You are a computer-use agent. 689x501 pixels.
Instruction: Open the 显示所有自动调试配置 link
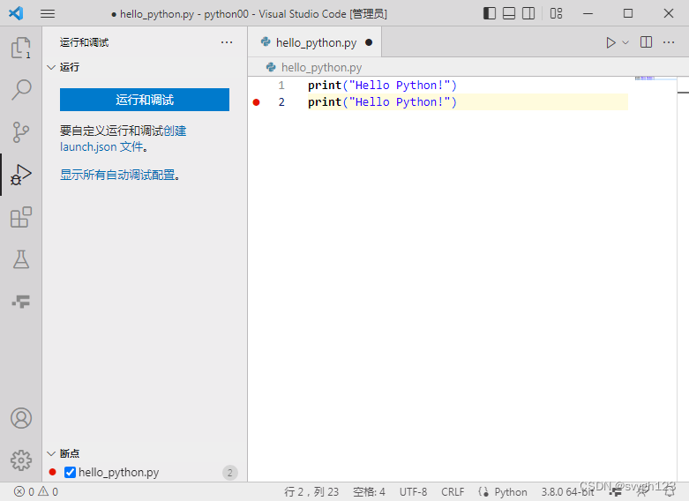117,175
